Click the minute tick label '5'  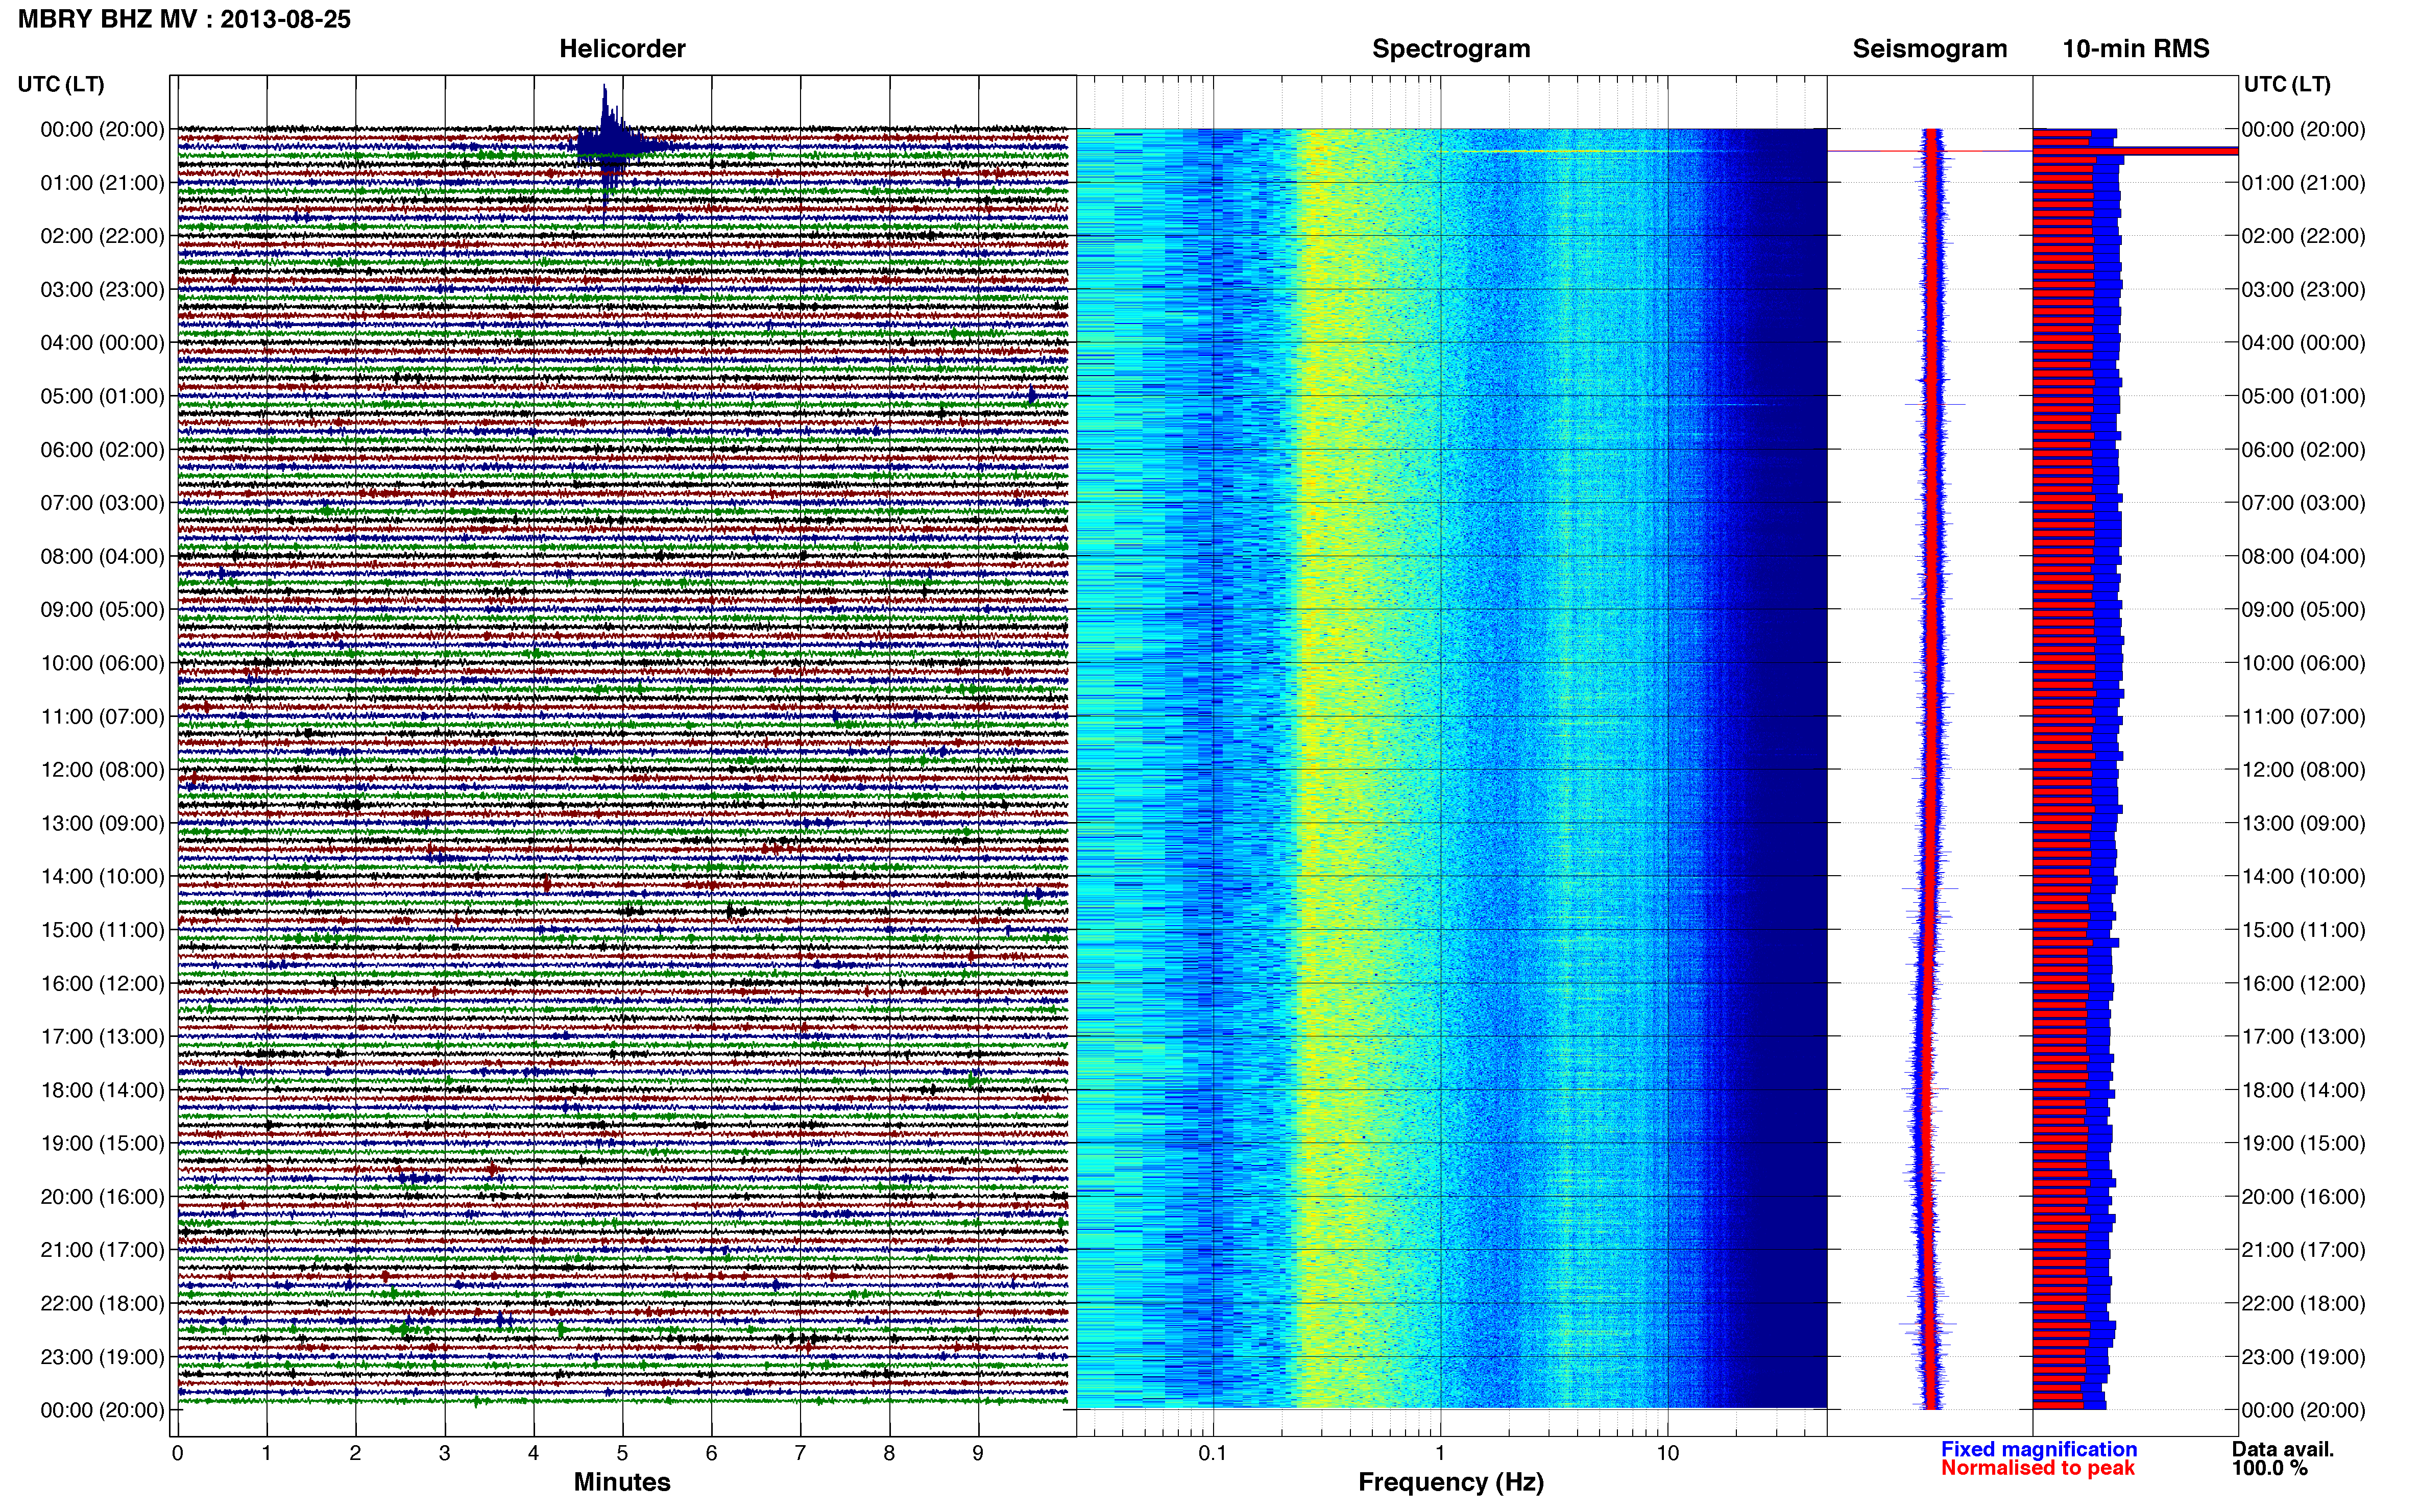[622, 1453]
